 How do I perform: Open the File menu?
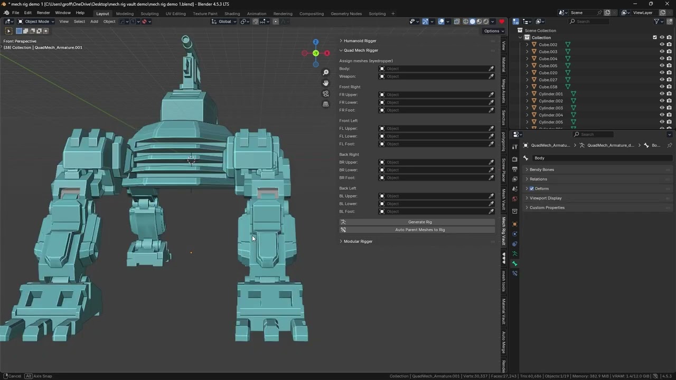coord(16,13)
